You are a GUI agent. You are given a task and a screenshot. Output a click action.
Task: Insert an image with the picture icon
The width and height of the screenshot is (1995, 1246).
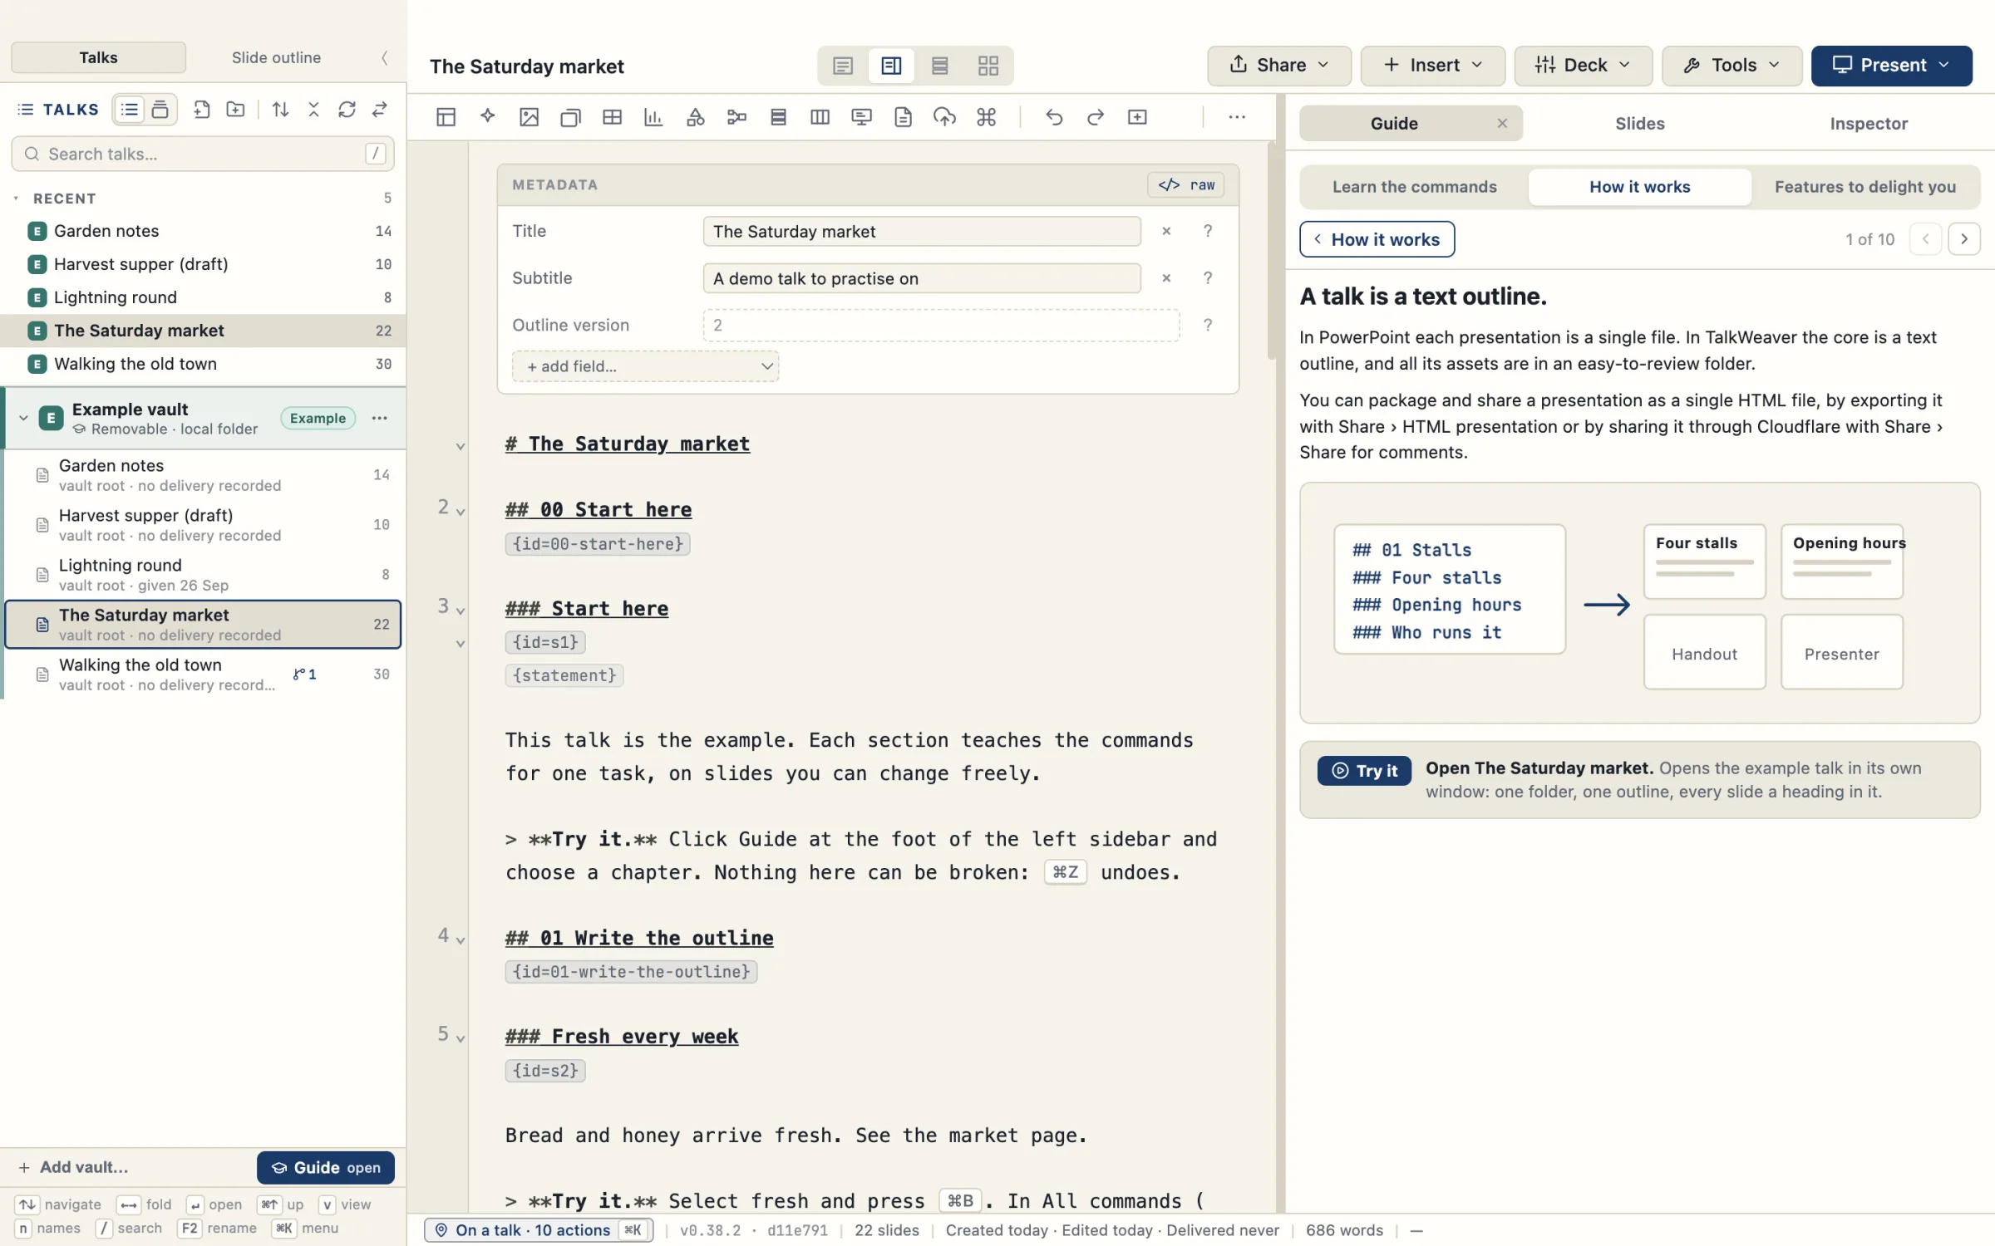click(x=529, y=117)
